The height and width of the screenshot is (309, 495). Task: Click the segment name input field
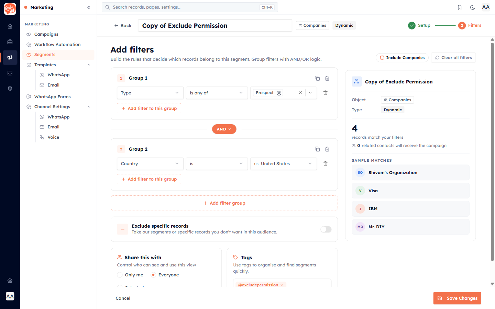tap(215, 25)
